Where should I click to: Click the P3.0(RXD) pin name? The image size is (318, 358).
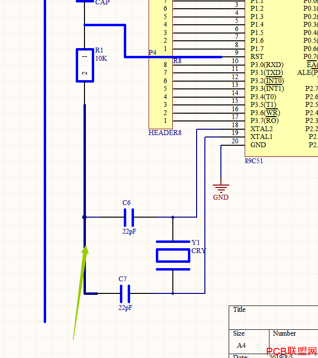click(x=267, y=65)
